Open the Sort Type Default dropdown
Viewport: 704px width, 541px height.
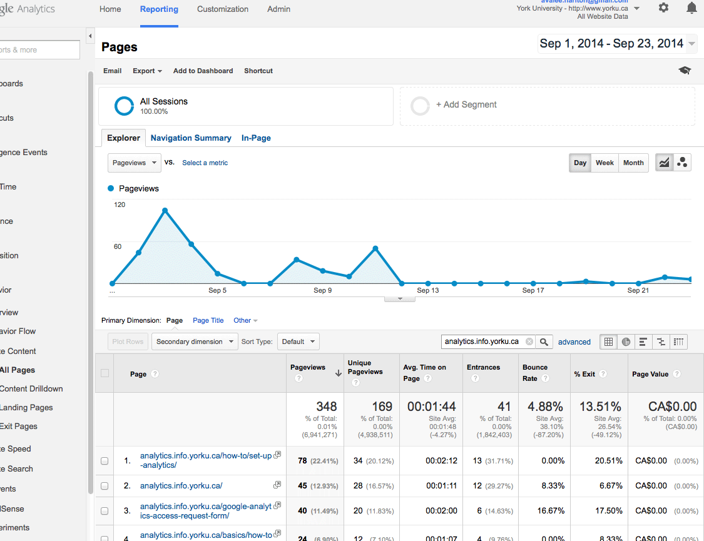tap(298, 342)
